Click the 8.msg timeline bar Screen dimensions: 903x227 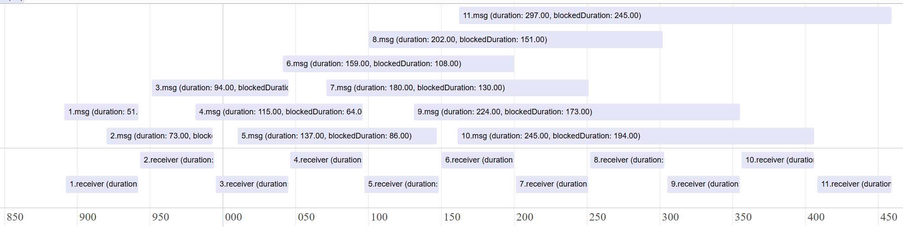[x=515, y=40]
